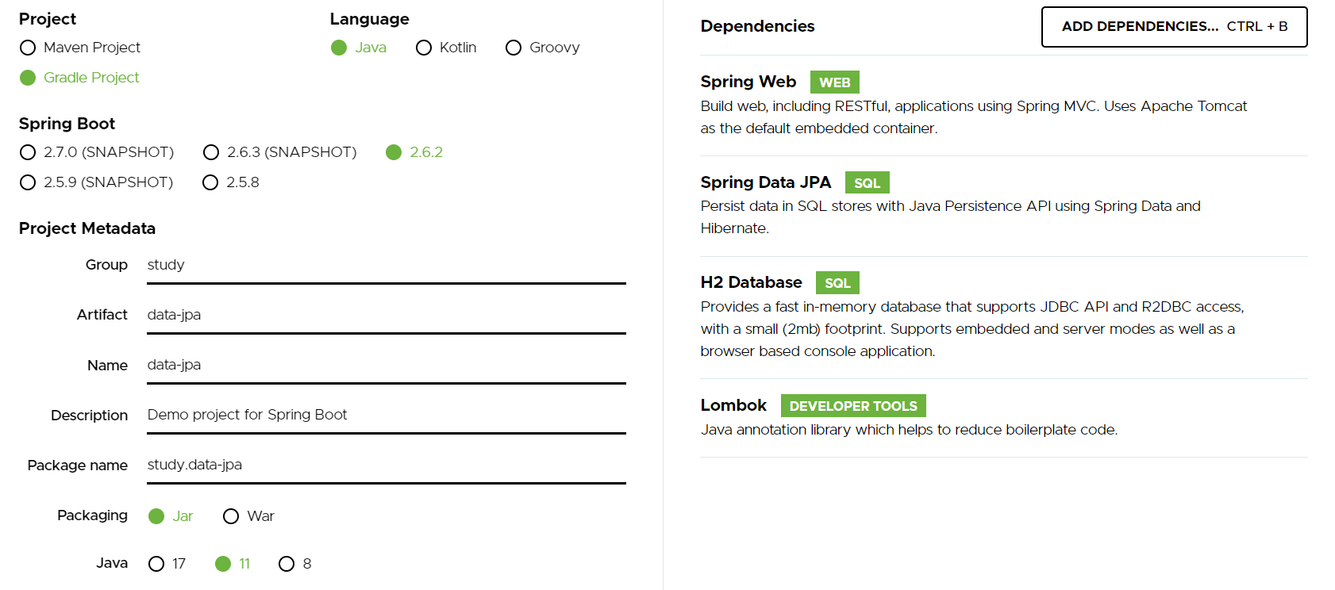
Task: Click the Spring Data JPA description text
Action: [x=951, y=217]
